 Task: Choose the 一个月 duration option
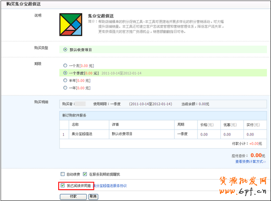point(65,65)
